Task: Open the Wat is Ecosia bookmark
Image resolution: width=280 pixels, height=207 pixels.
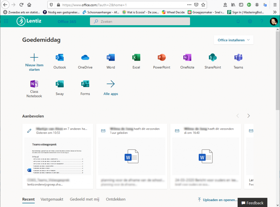Action: click(x=141, y=12)
